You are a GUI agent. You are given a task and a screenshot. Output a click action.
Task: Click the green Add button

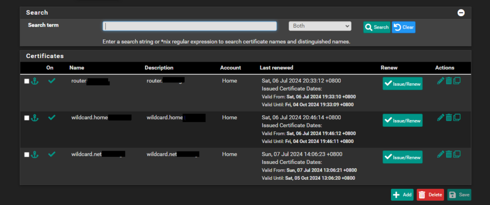[402, 195]
